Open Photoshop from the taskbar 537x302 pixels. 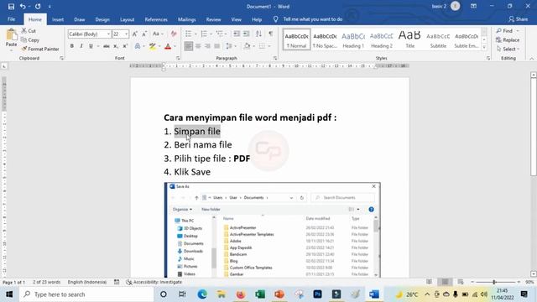pos(317,294)
